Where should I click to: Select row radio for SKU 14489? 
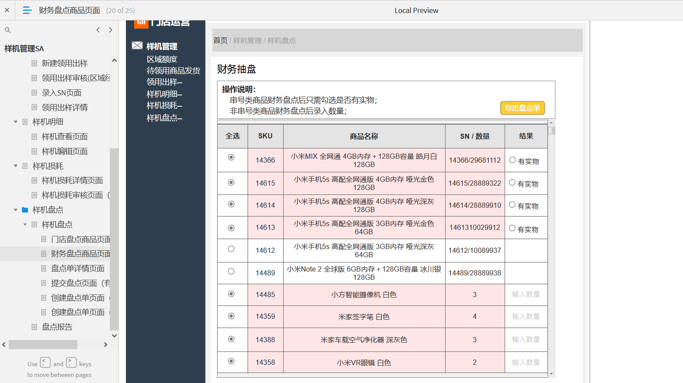[231, 272]
